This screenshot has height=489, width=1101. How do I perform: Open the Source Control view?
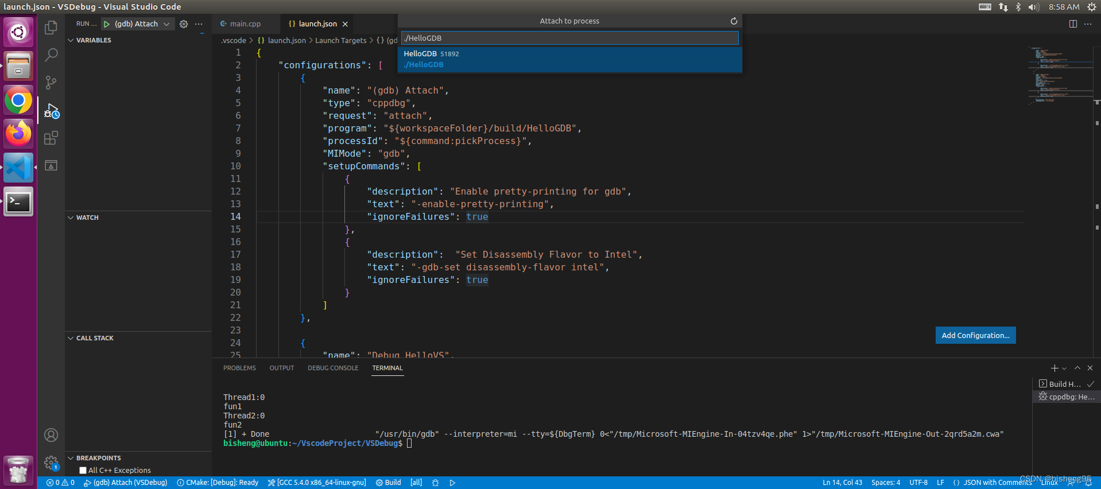click(51, 83)
